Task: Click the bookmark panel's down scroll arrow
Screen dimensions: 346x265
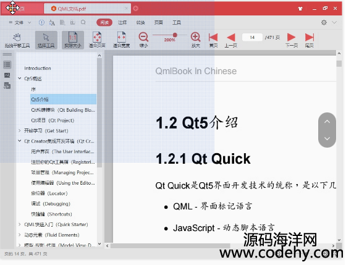Action: (x=99, y=243)
